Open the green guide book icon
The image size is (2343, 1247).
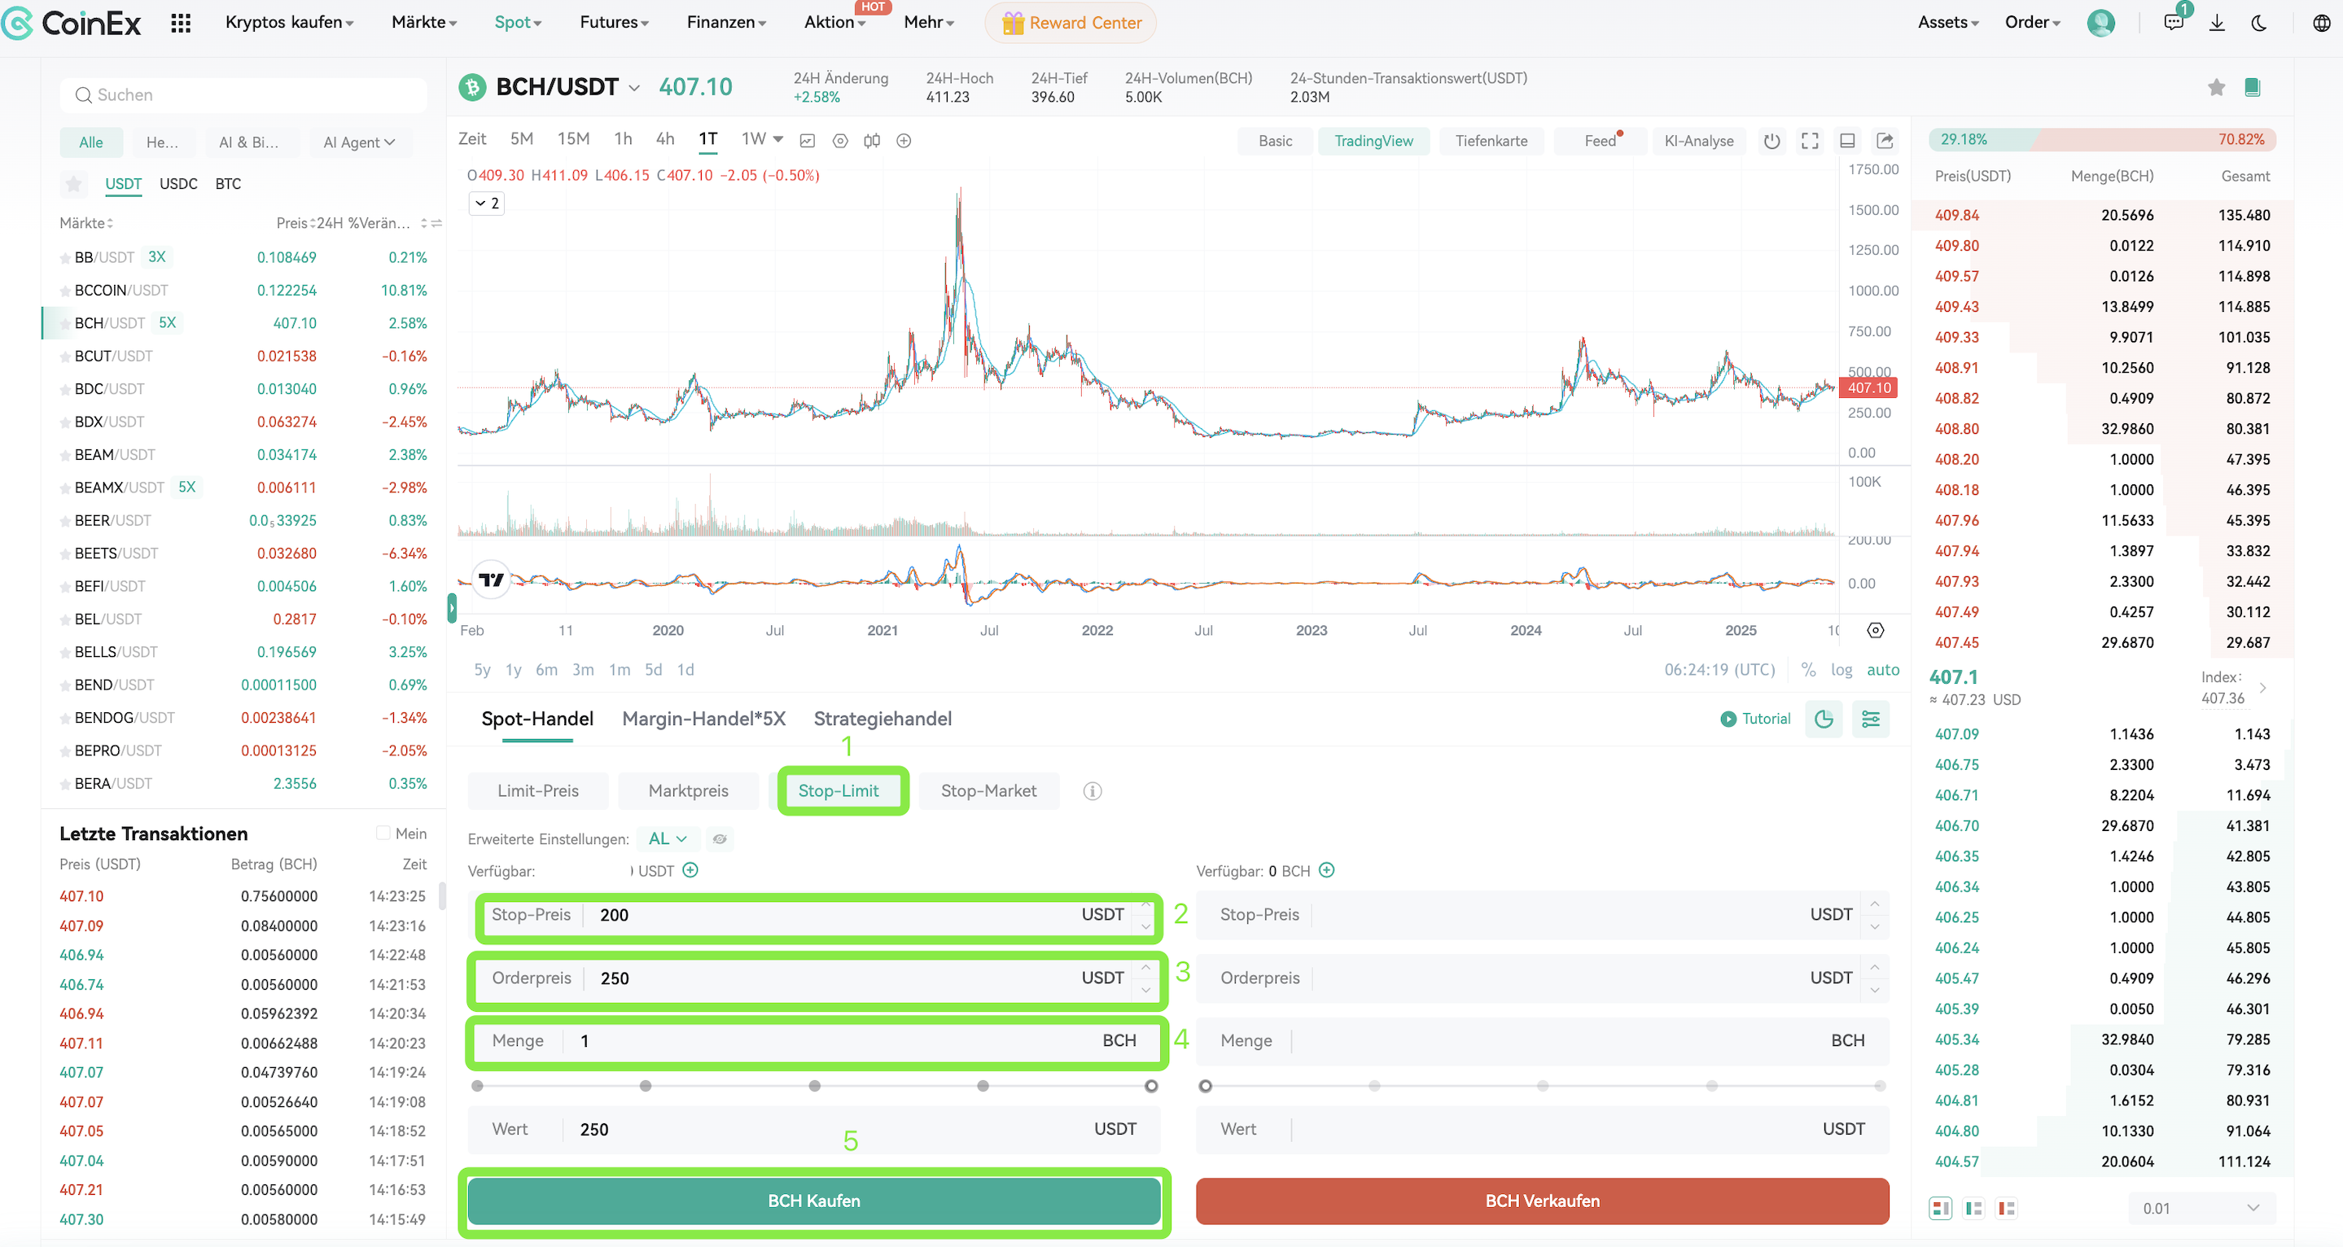point(2252,87)
